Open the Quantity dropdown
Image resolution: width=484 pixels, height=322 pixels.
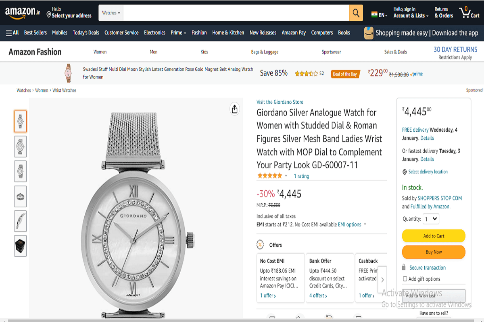tap(431, 219)
